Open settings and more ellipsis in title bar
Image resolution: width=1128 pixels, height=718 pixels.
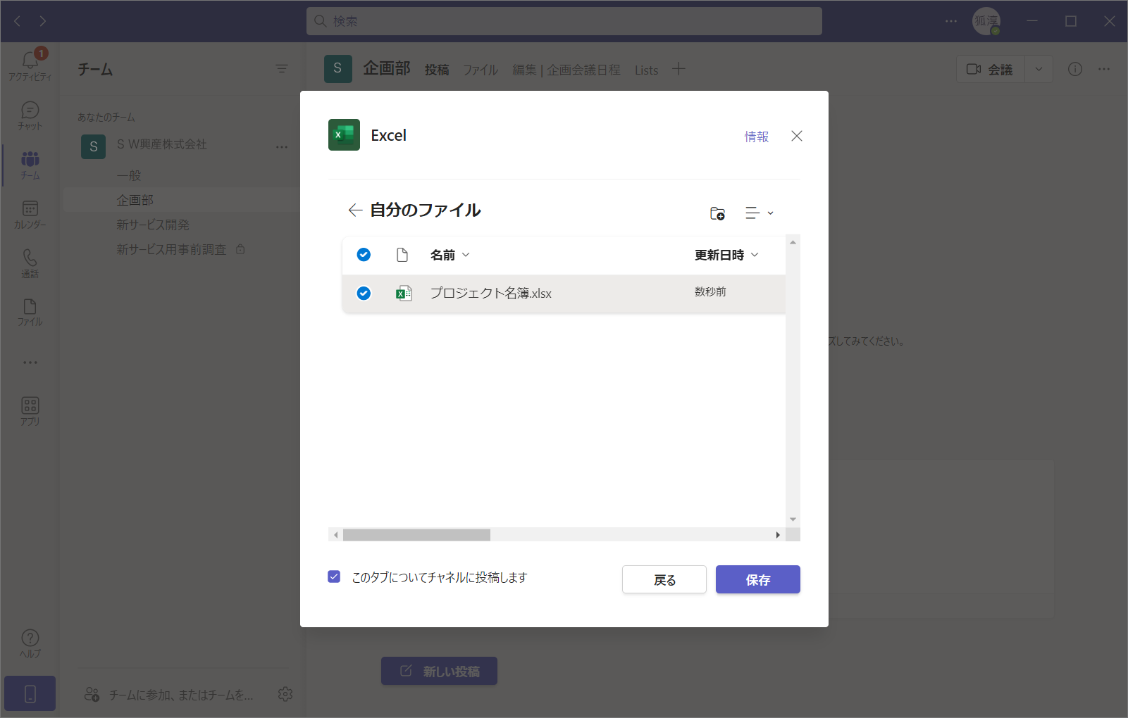point(951,21)
